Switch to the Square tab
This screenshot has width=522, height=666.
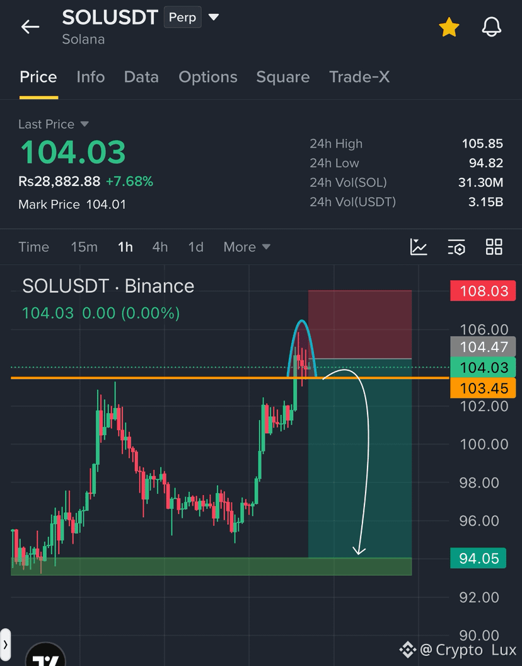[283, 77]
